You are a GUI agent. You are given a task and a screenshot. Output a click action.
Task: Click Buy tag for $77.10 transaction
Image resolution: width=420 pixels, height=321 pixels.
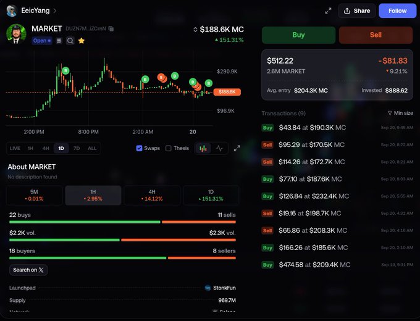267,179
